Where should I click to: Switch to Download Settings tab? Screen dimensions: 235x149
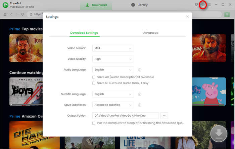pos(84,33)
